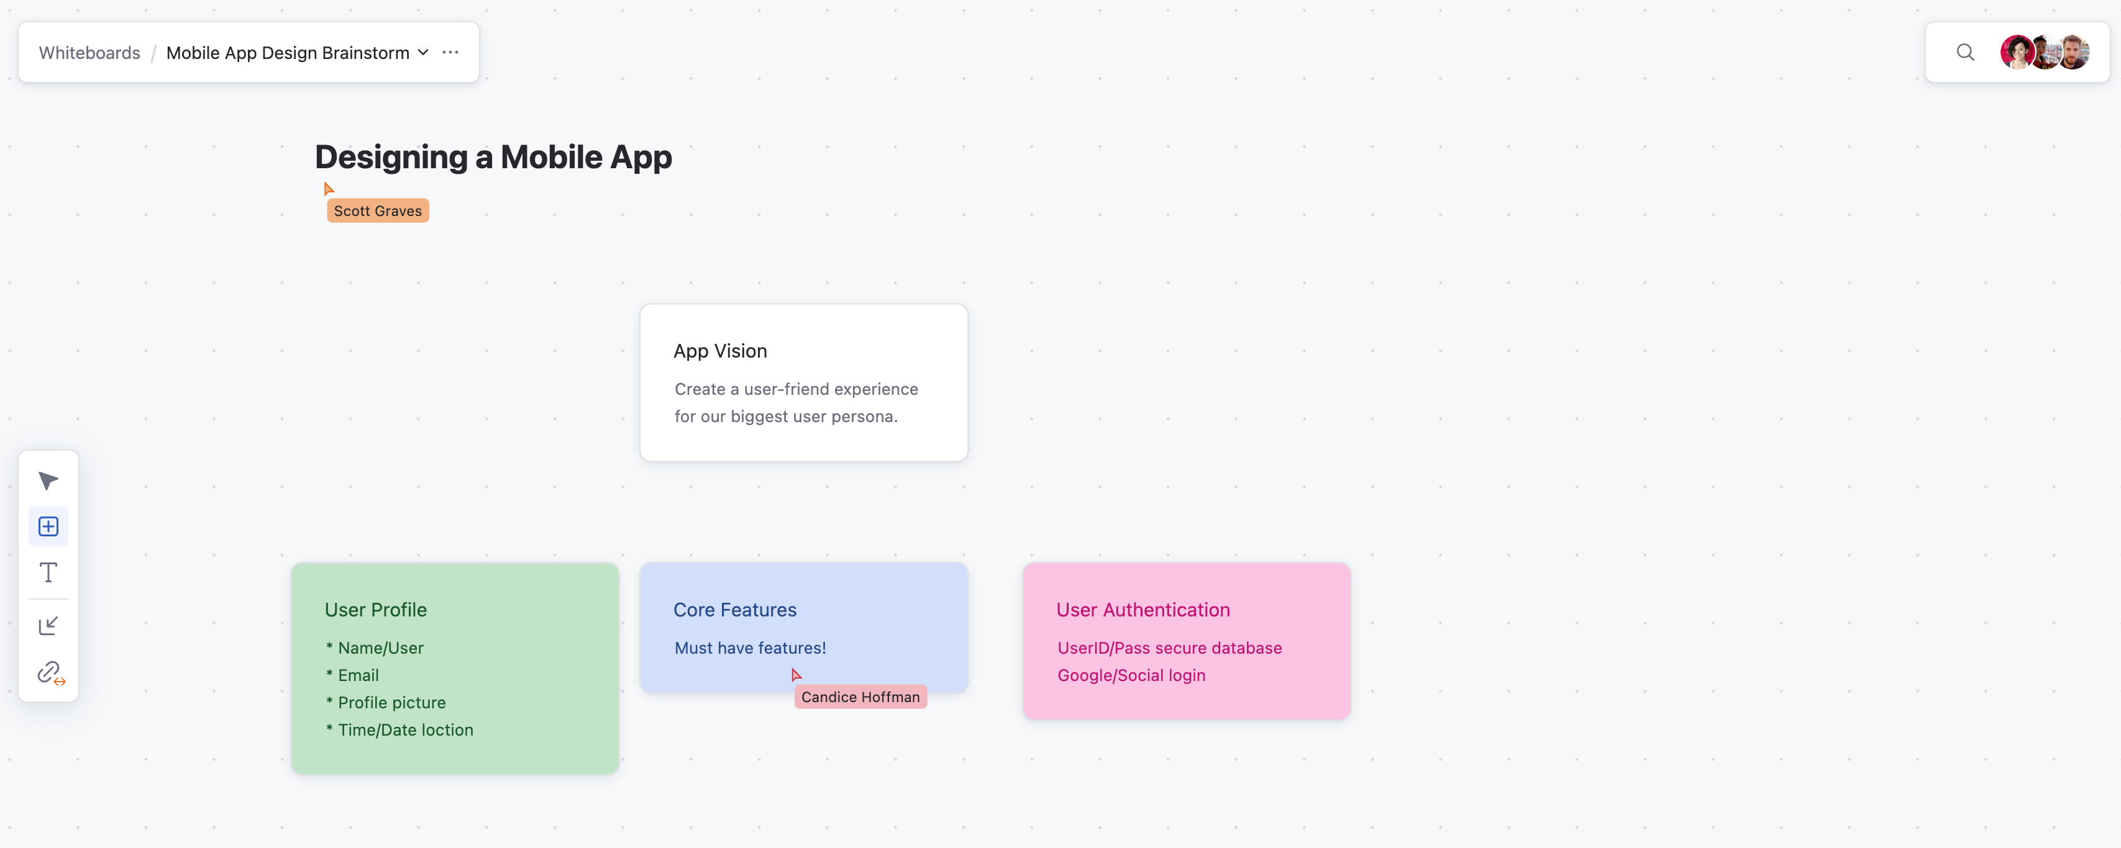Click Mobile App Design Brainstorm title
Screen dimensions: 2121x848
[288, 53]
